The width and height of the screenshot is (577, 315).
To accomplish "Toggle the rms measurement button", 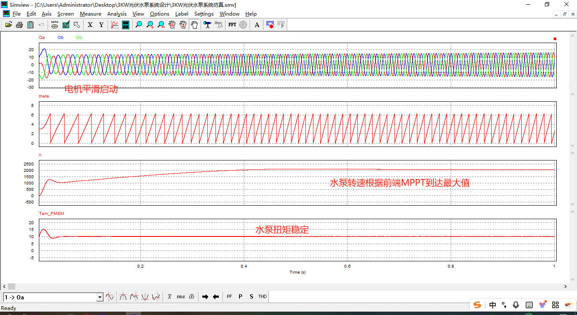I will (181, 297).
